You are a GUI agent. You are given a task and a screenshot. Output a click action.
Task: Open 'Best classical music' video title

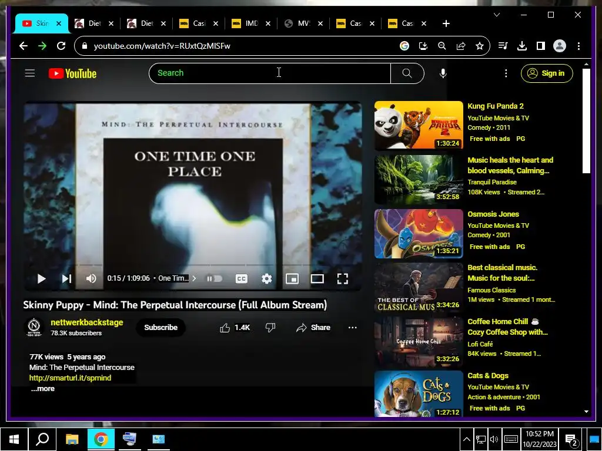click(x=502, y=272)
